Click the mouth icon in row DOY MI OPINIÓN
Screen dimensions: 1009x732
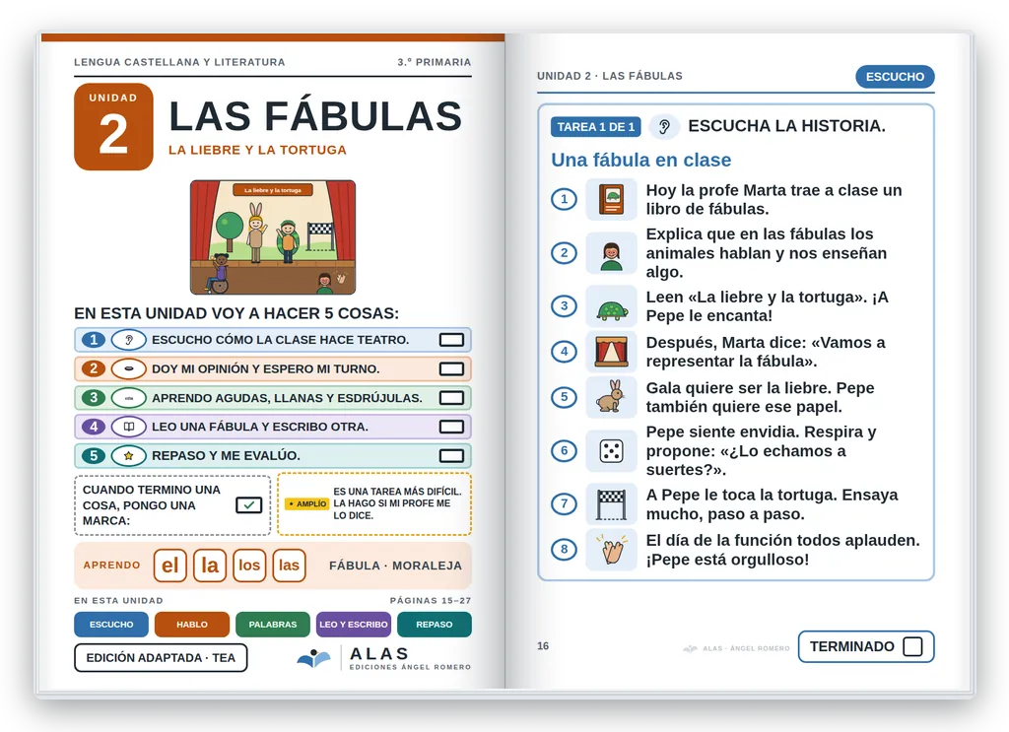point(129,368)
